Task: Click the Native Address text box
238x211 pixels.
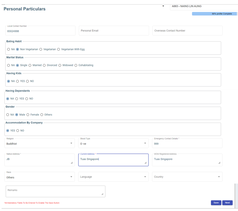Action: pos(40,160)
